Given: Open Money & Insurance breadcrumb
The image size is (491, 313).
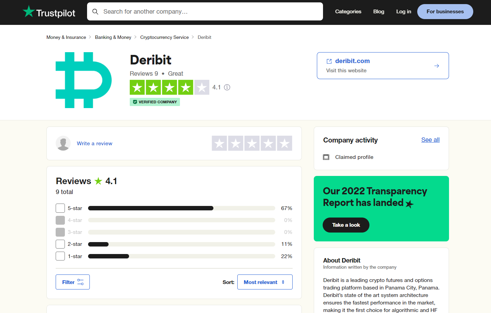Looking at the screenshot, I should point(66,38).
